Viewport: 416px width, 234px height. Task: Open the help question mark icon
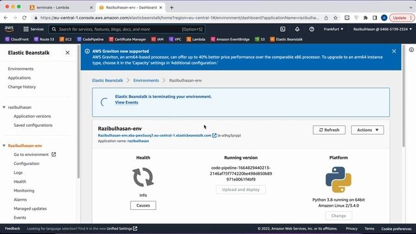coord(312,29)
